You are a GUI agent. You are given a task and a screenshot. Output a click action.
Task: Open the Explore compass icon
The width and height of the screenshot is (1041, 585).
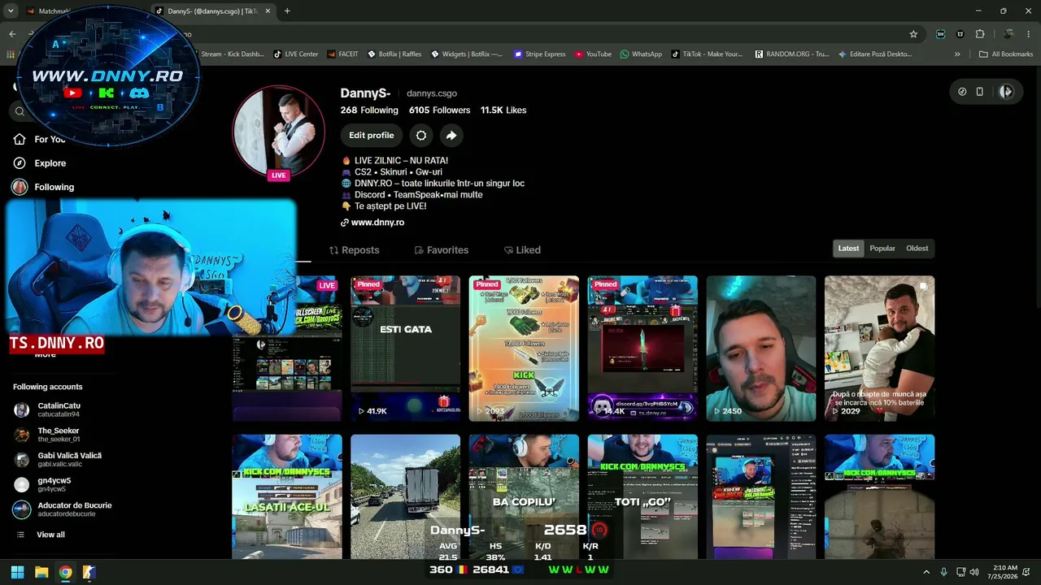pos(20,163)
